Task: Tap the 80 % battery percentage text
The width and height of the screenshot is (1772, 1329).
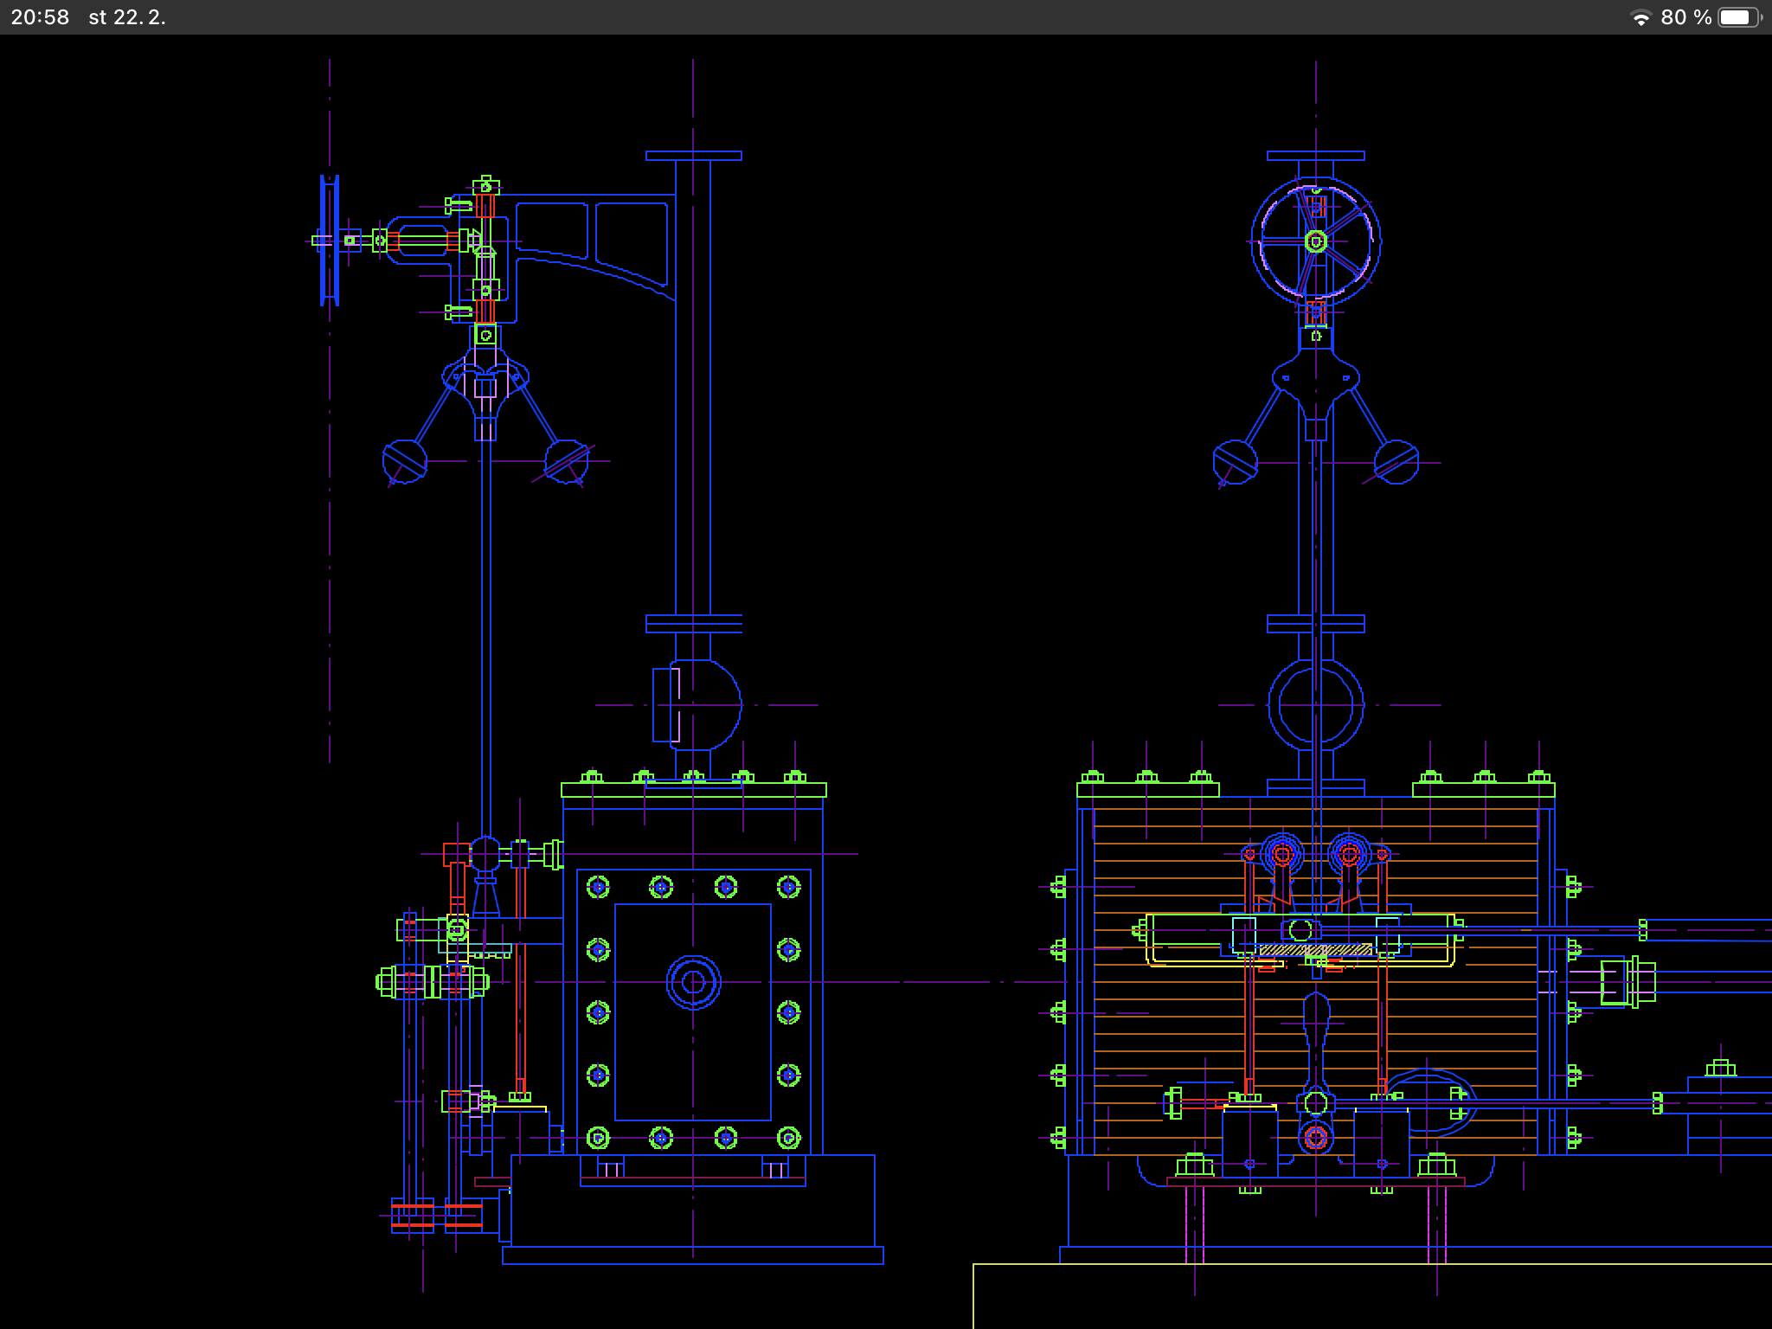Action: coord(1685,17)
